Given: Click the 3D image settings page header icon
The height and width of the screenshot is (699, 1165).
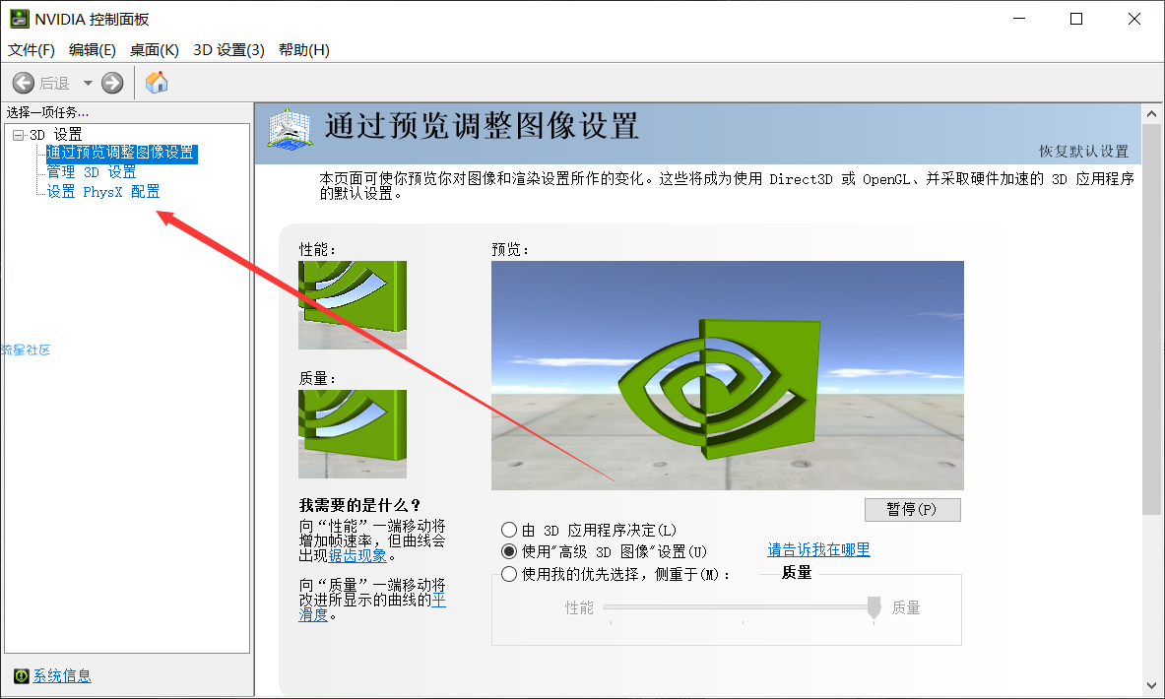Looking at the screenshot, I should tap(290, 129).
